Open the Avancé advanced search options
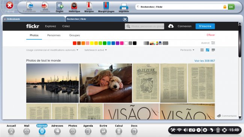244x137 pixels. pos(208,43)
